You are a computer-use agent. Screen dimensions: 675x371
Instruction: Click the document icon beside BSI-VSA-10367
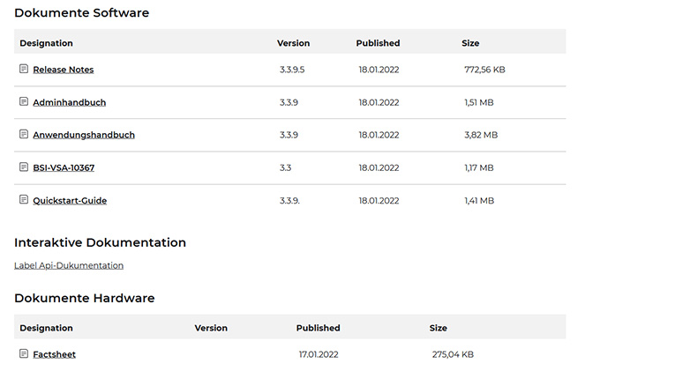pos(24,167)
